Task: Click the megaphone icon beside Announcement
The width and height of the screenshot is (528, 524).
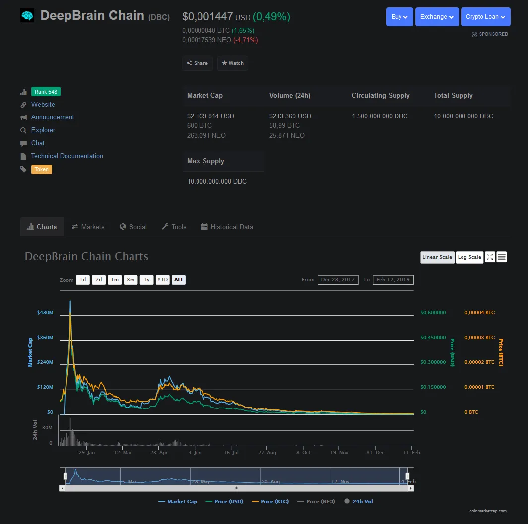Action: (23, 117)
